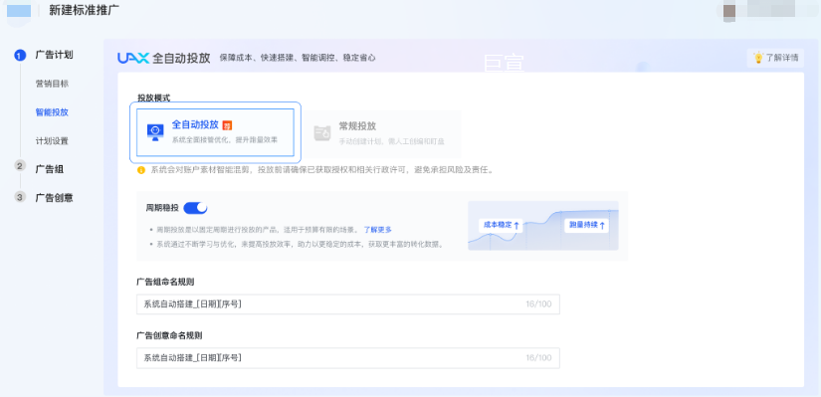This screenshot has width=821, height=397.
Task: Click the step 1 circle for 广告计划
Action: coord(20,55)
